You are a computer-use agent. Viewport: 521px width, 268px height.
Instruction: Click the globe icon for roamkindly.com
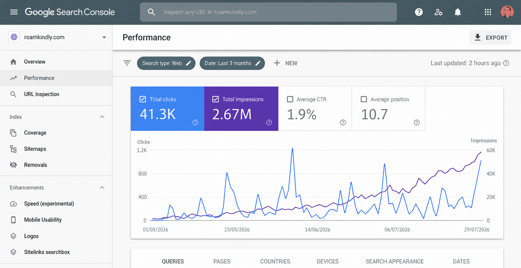coord(14,37)
